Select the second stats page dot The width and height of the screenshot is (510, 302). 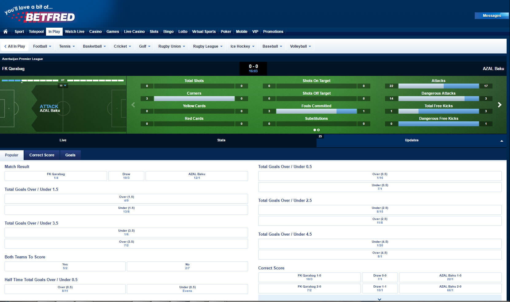318,130
